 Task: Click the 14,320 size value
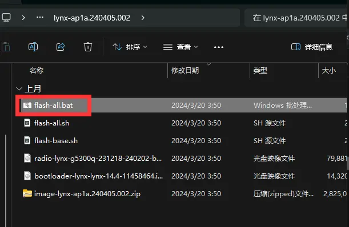[x=337, y=176]
